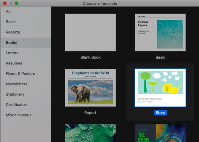Pick the Blank Book template thumbnail
Screen dimensions: 199x142
[x=91, y=32]
